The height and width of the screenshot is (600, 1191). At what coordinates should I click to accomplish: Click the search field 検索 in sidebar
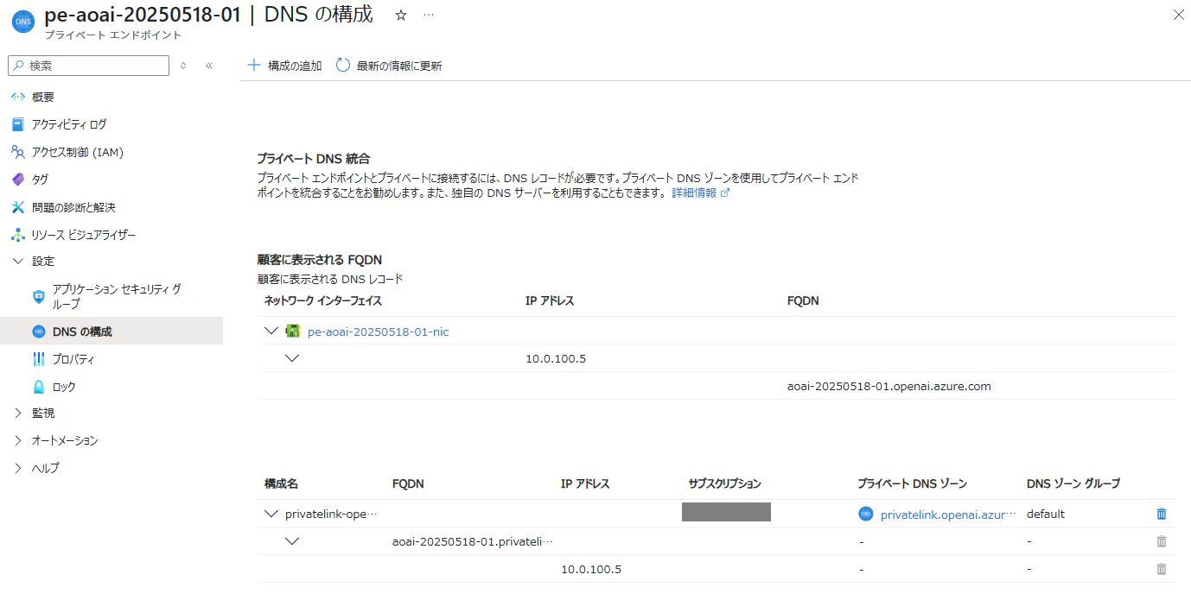pyautogui.click(x=89, y=66)
